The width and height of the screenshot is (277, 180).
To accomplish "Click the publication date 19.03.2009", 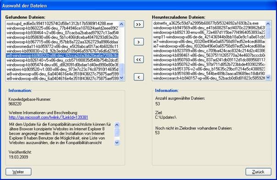I will click(18, 157).
